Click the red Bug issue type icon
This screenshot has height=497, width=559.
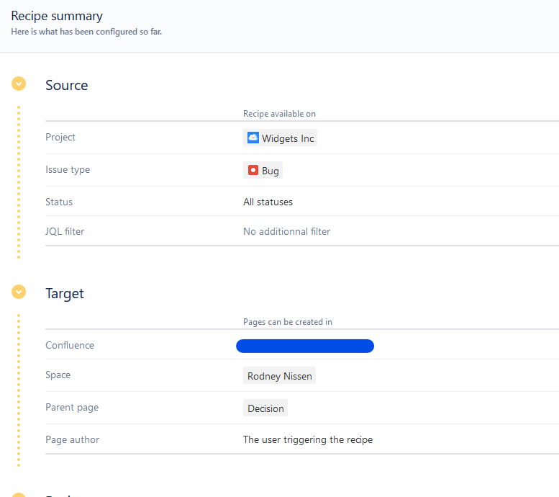(x=253, y=171)
